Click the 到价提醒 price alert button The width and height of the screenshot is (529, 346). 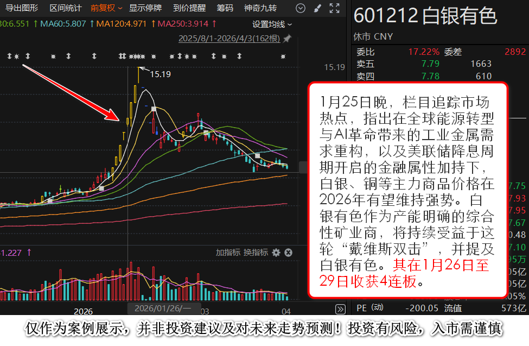coord(189,8)
